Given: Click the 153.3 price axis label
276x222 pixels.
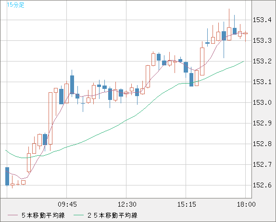Looking at the screenshot, I should coord(262,41).
